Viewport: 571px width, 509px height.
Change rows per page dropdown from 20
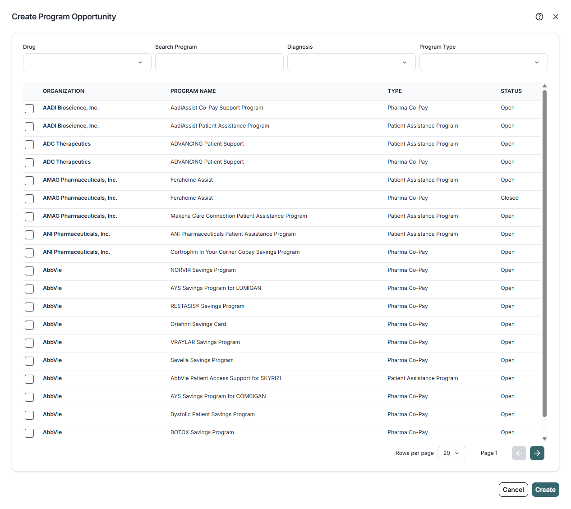click(451, 453)
